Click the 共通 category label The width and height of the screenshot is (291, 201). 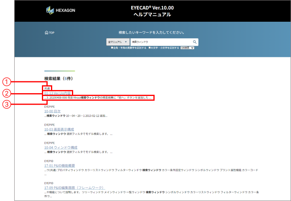click(47, 88)
